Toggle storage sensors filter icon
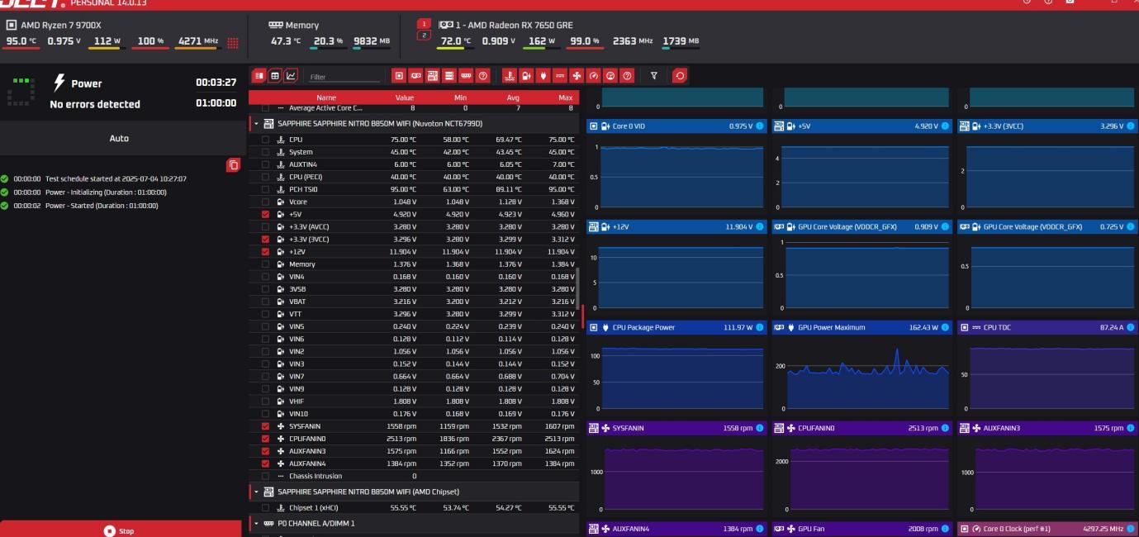 tap(449, 76)
